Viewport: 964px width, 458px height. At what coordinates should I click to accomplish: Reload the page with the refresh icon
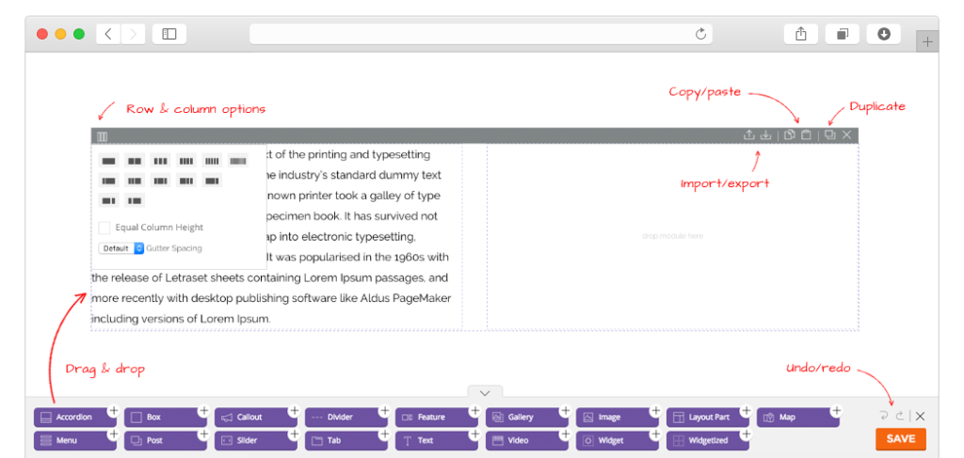700,35
